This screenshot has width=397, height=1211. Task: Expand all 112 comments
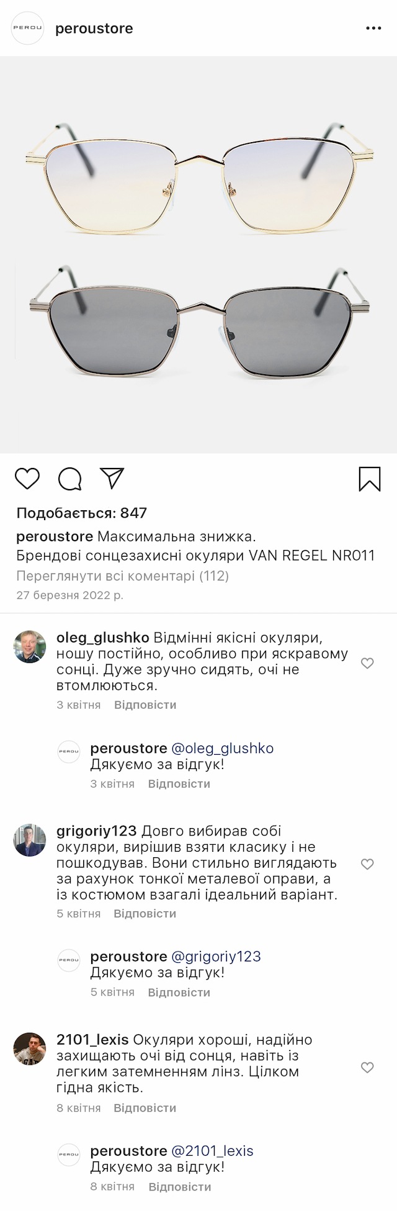122,576
